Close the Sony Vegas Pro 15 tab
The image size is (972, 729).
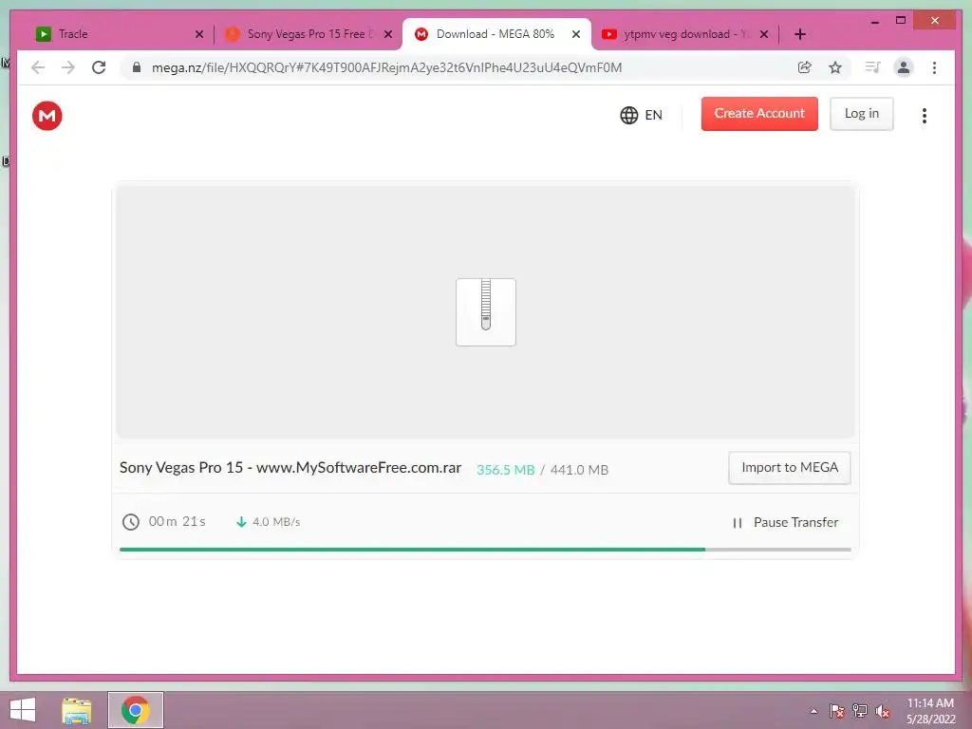pyautogui.click(x=388, y=34)
